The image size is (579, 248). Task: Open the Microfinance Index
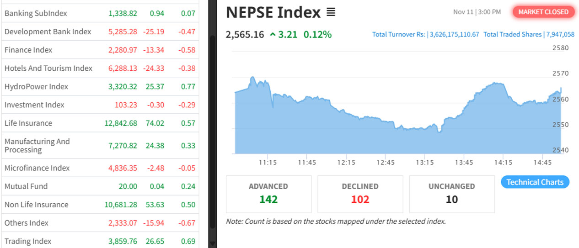(37, 168)
